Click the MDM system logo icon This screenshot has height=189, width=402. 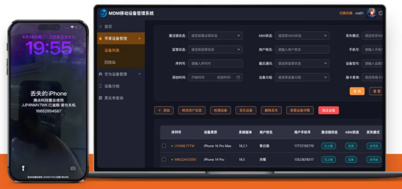pos(103,13)
